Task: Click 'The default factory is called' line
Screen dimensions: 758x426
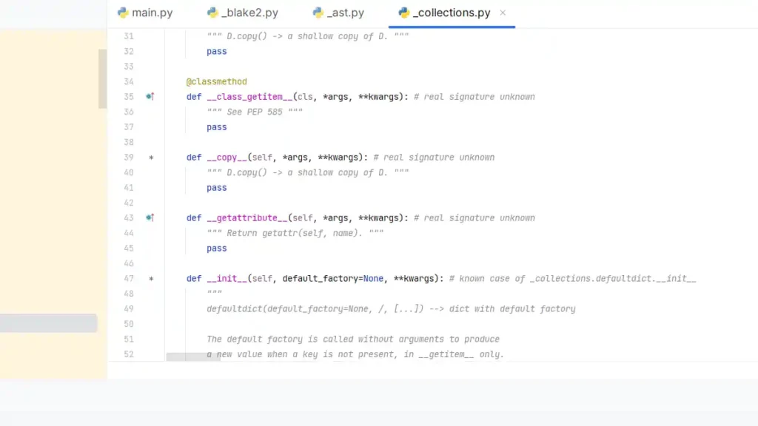Action: click(x=353, y=339)
